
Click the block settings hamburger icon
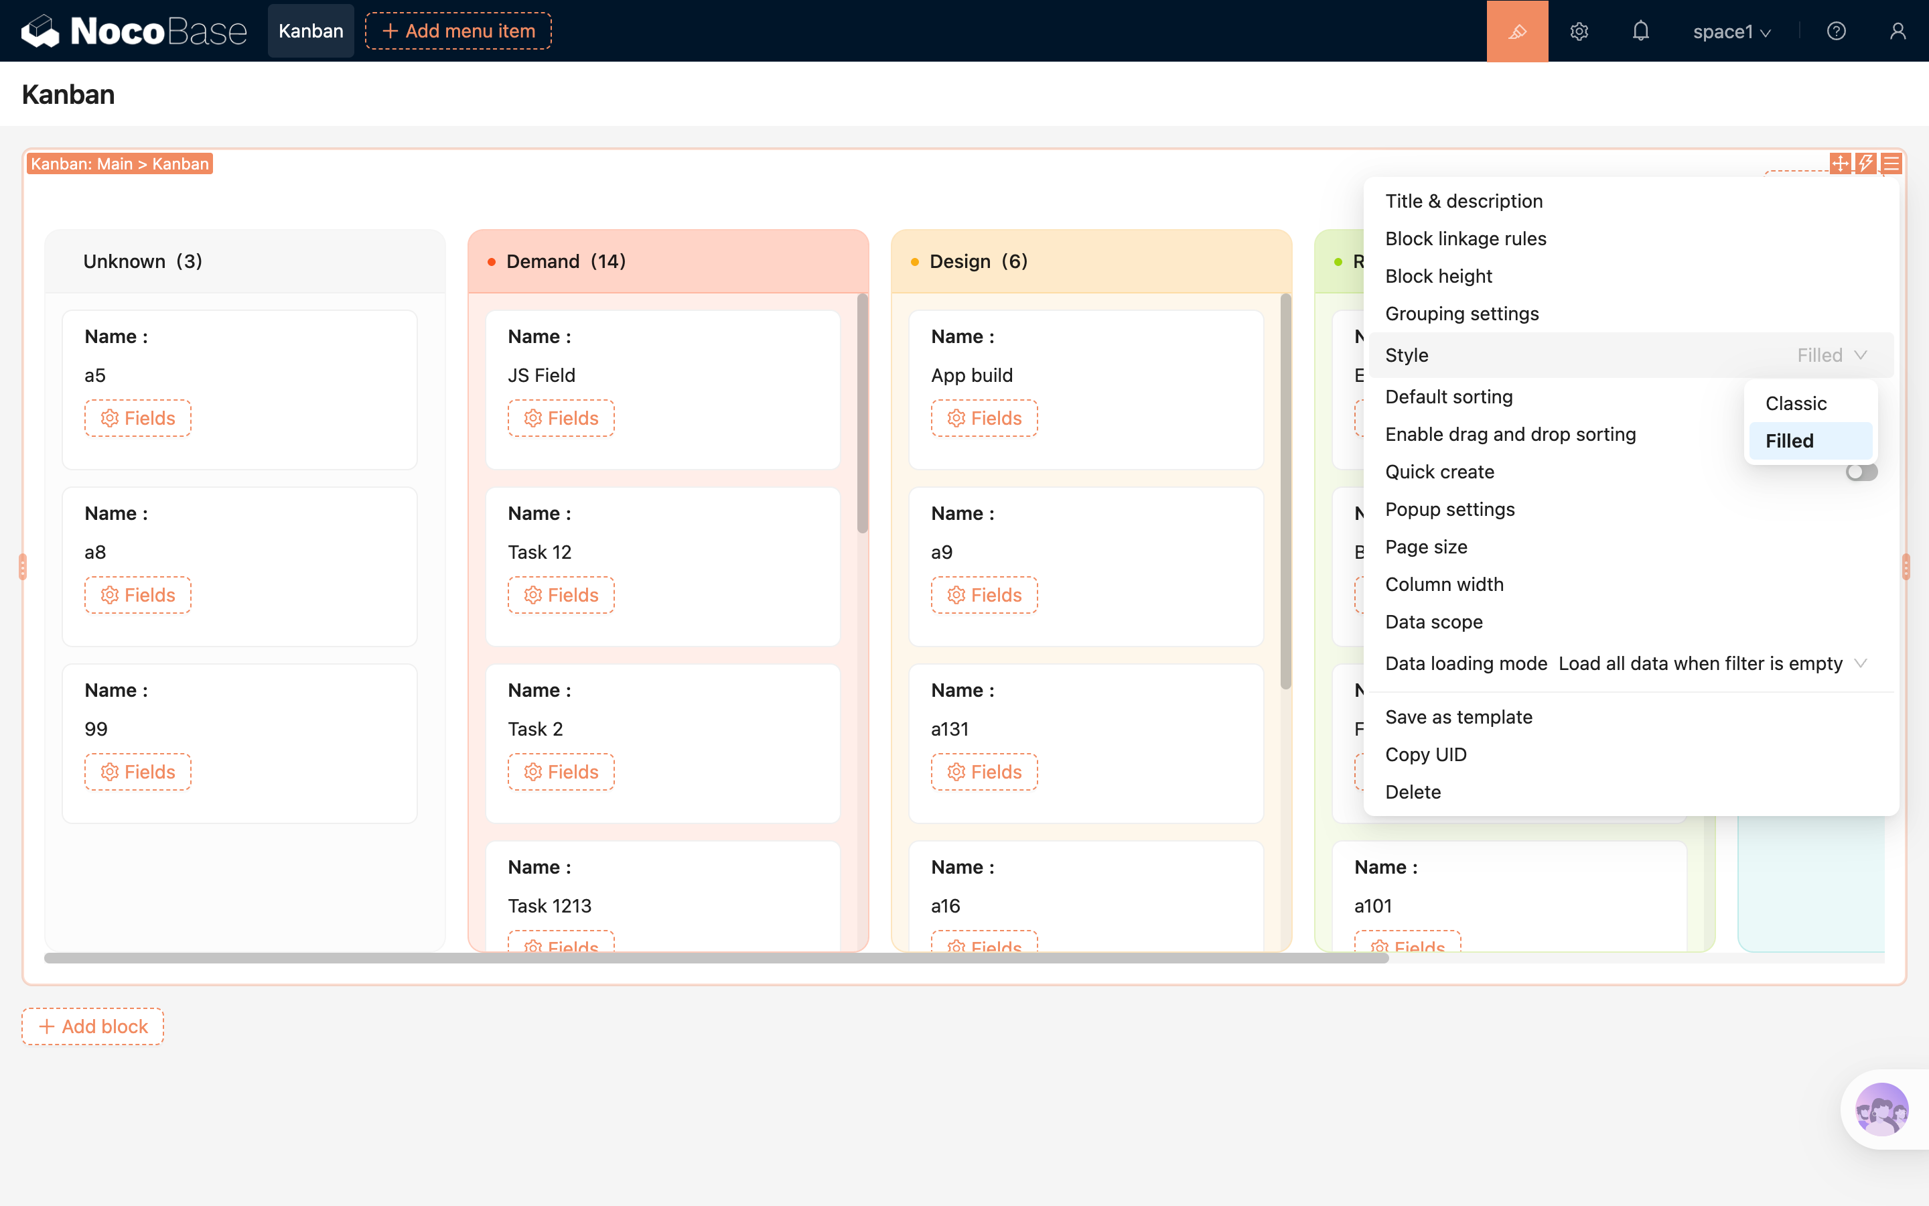point(1891,163)
